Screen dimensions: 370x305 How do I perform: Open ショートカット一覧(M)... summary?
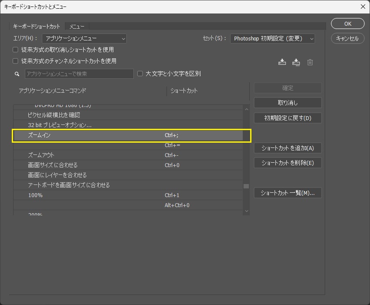(x=288, y=193)
